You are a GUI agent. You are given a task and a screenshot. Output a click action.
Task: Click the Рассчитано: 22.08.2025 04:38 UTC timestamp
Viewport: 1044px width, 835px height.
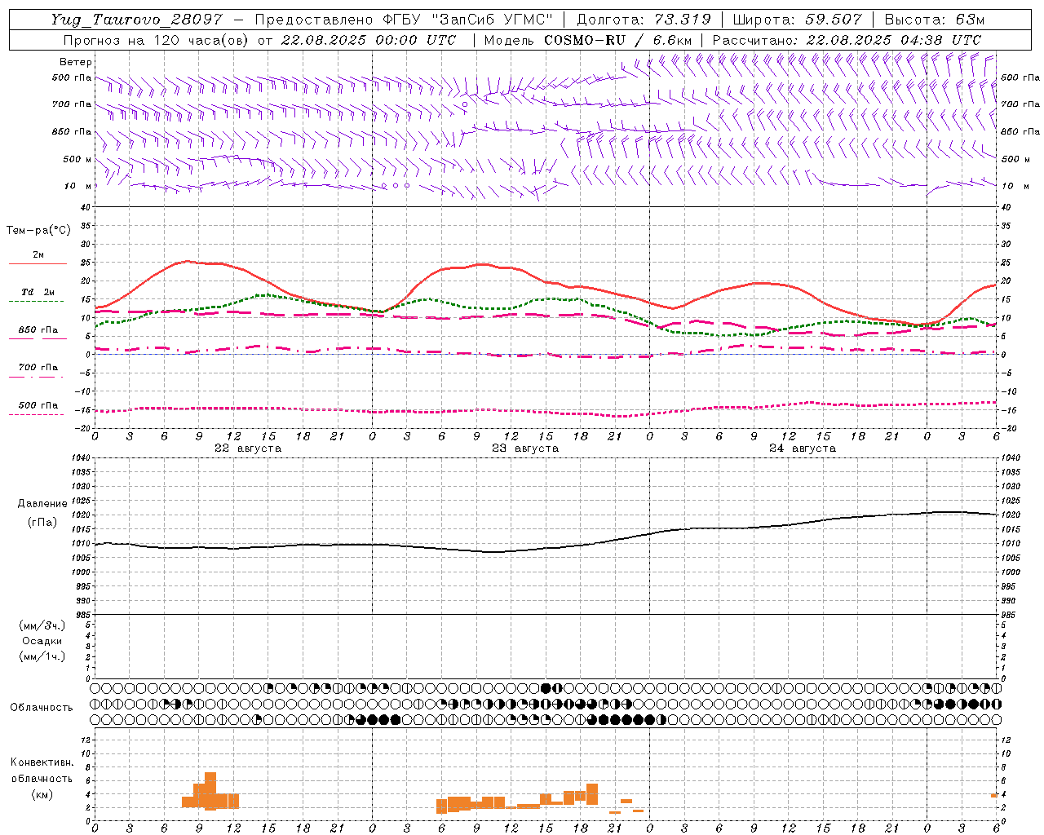pos(847,40)
